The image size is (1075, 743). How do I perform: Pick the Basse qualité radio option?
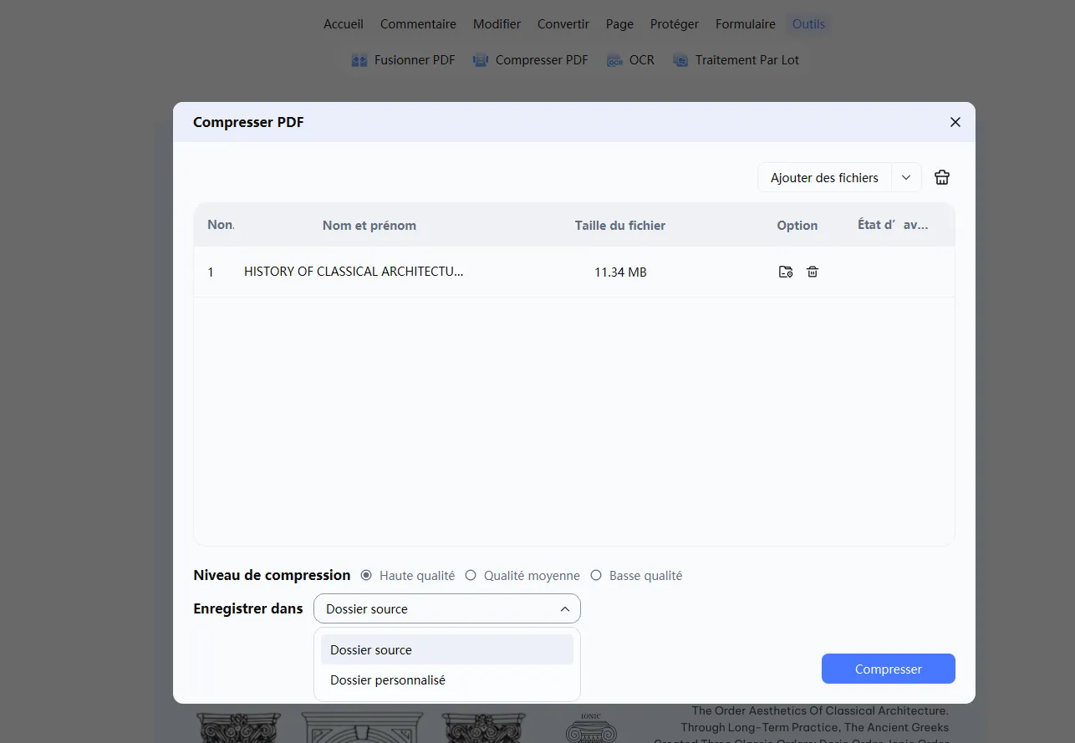(596, 575)
